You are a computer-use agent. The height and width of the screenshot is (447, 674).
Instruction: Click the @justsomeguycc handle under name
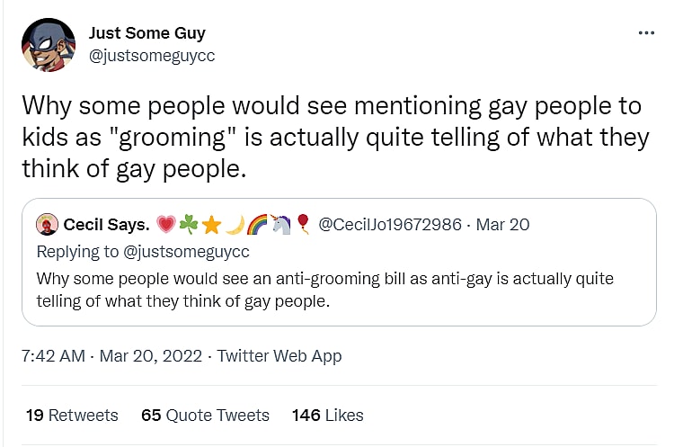[x=152, y=56]
